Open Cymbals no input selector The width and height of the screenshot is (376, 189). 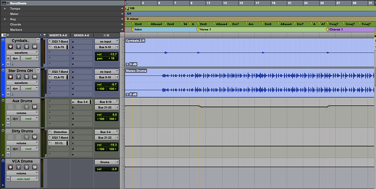pos(107,41)
